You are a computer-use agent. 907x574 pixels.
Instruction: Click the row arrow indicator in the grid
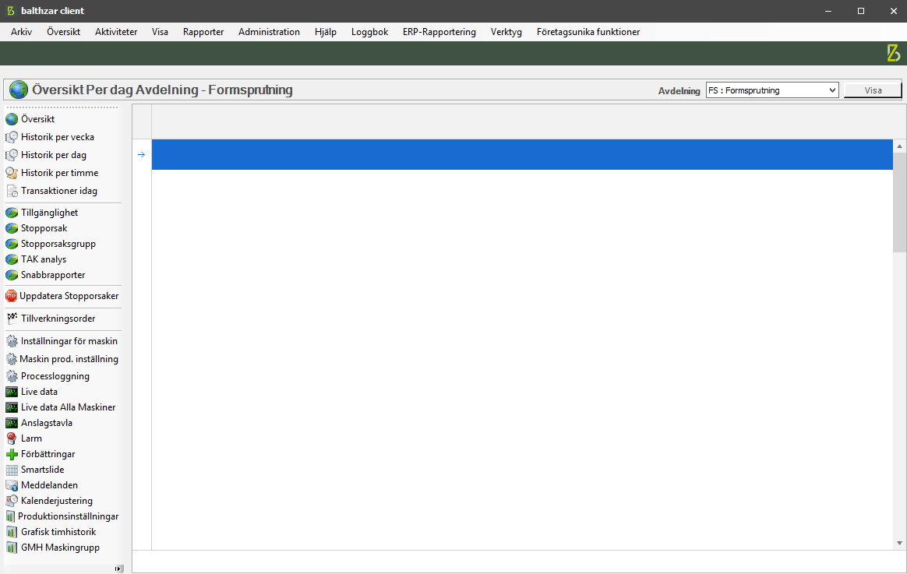142,154
